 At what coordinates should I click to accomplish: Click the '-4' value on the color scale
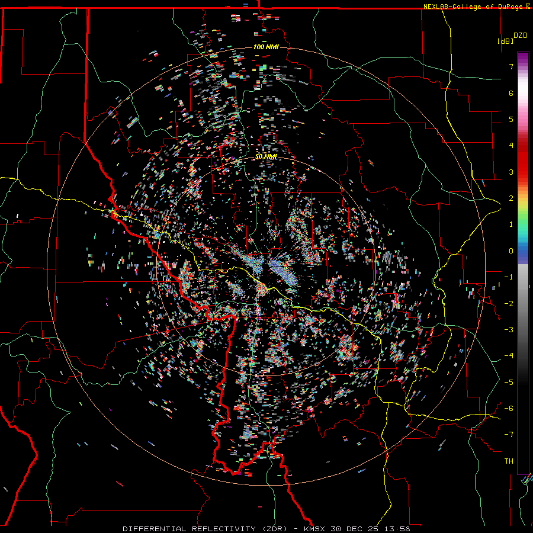(509, 356)
